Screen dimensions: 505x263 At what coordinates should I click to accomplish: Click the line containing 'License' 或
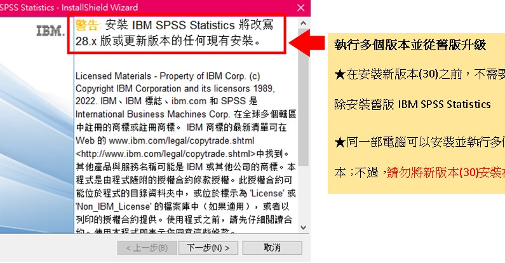pyautogui.click(x=185, y=193)
